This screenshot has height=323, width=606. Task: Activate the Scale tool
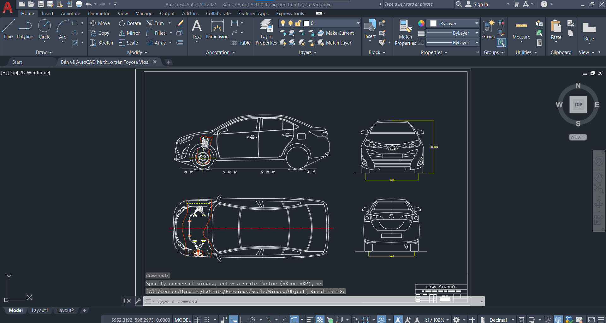tap(128, 43)
